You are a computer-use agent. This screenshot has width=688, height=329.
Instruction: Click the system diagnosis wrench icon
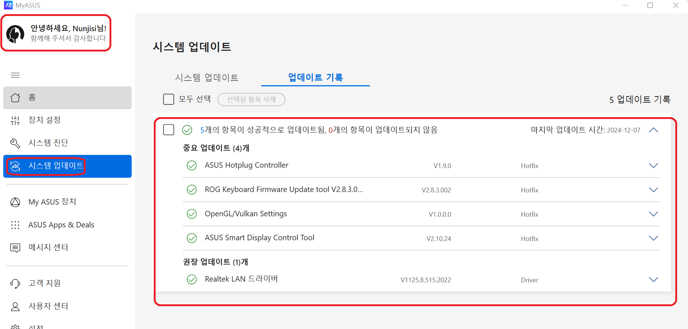[x=15, y=143]
